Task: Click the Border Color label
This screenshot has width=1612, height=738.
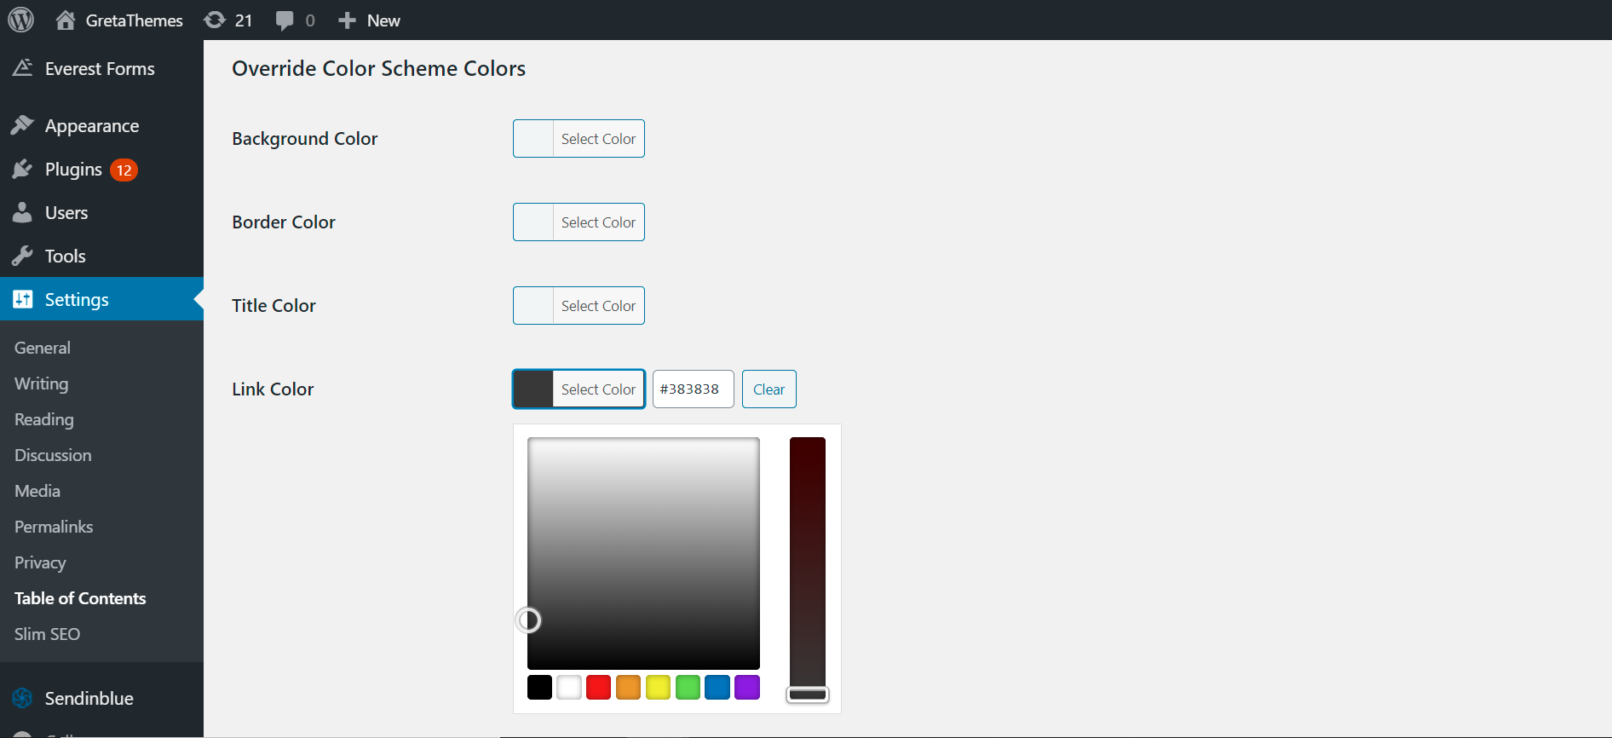Action: tap(284, 222)
